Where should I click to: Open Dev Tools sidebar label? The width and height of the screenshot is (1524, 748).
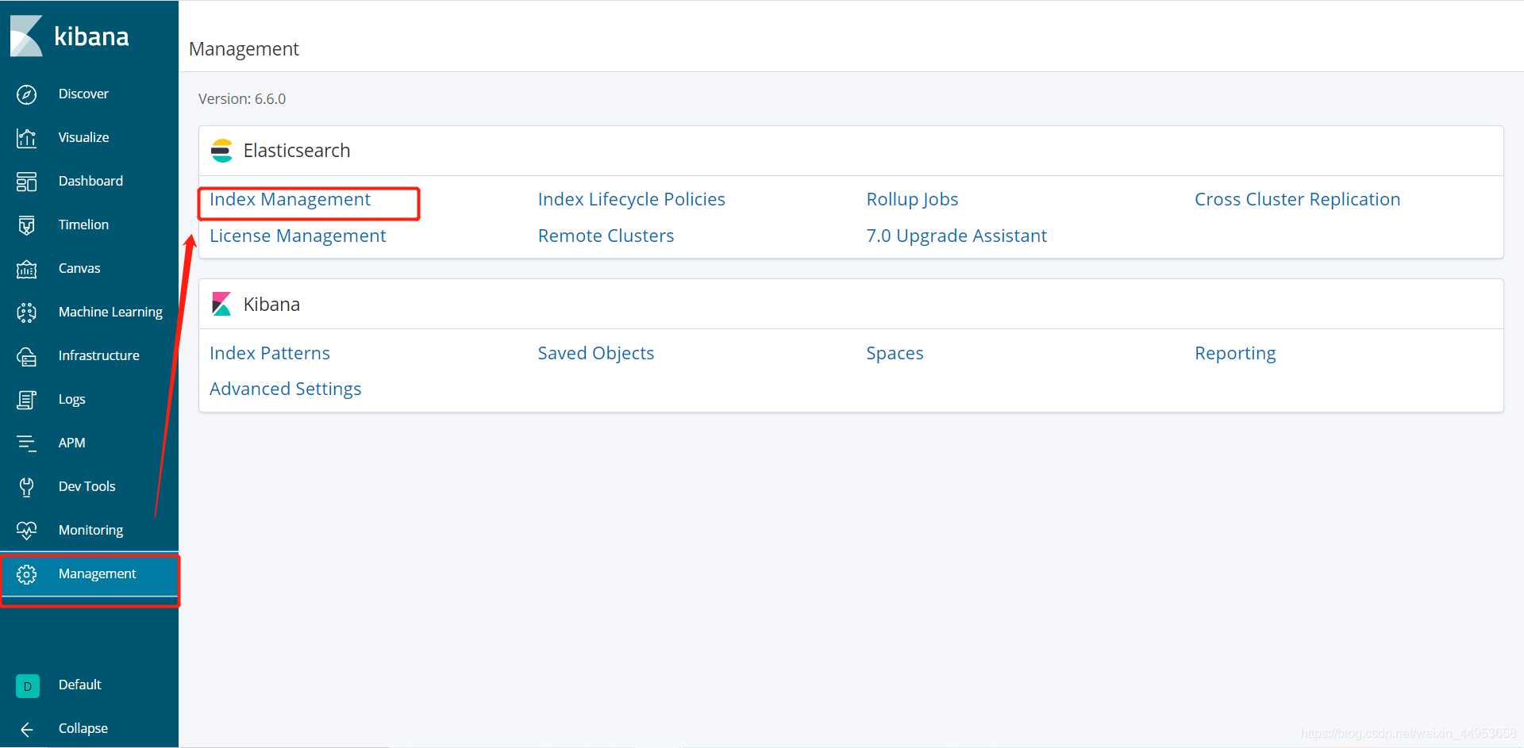87,486
